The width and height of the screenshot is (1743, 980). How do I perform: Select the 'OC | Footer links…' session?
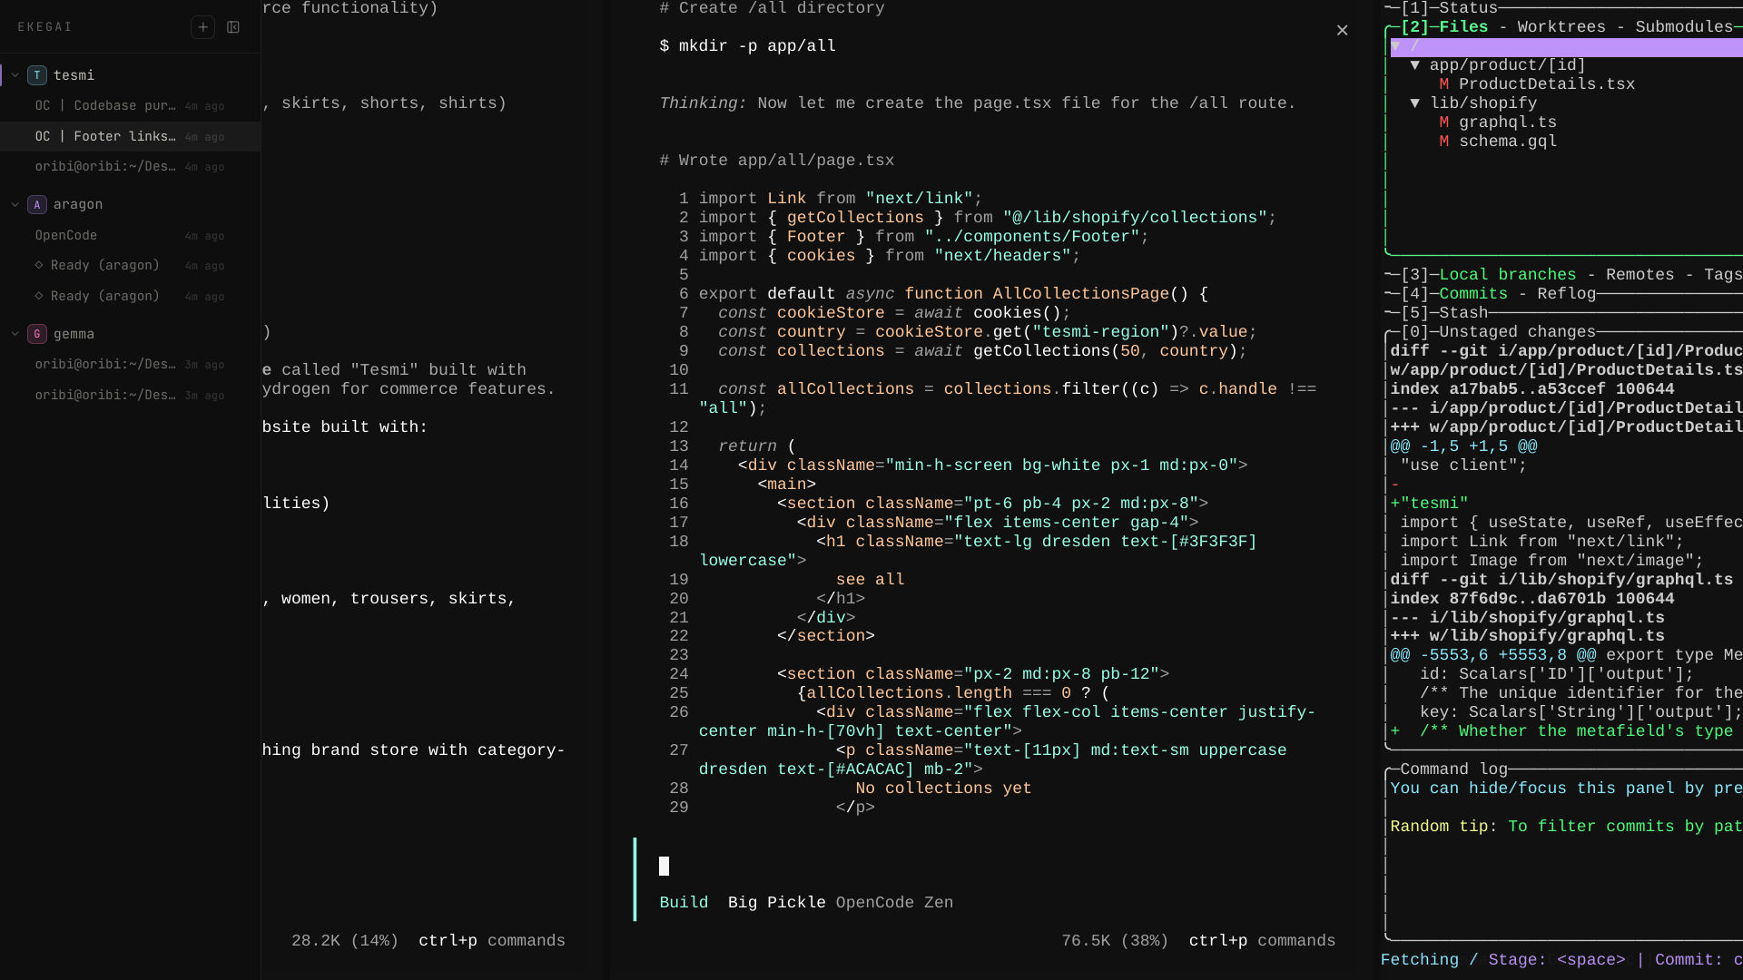pos(130,136)
